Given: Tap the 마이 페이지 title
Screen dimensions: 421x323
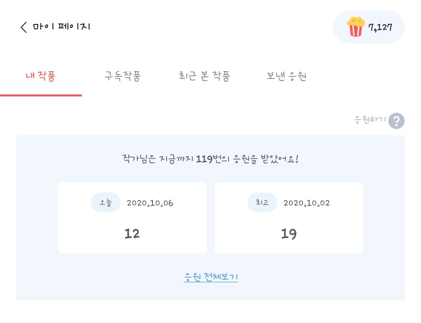Looking at the screenshot, I should click(62, 27).
